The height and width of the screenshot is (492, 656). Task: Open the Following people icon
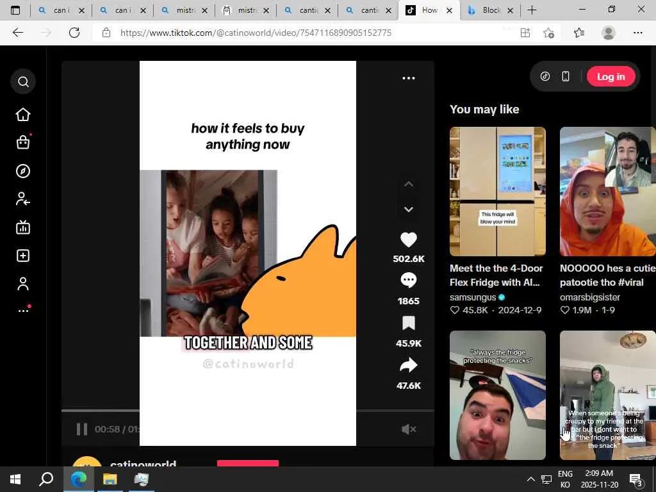(23, 199)
